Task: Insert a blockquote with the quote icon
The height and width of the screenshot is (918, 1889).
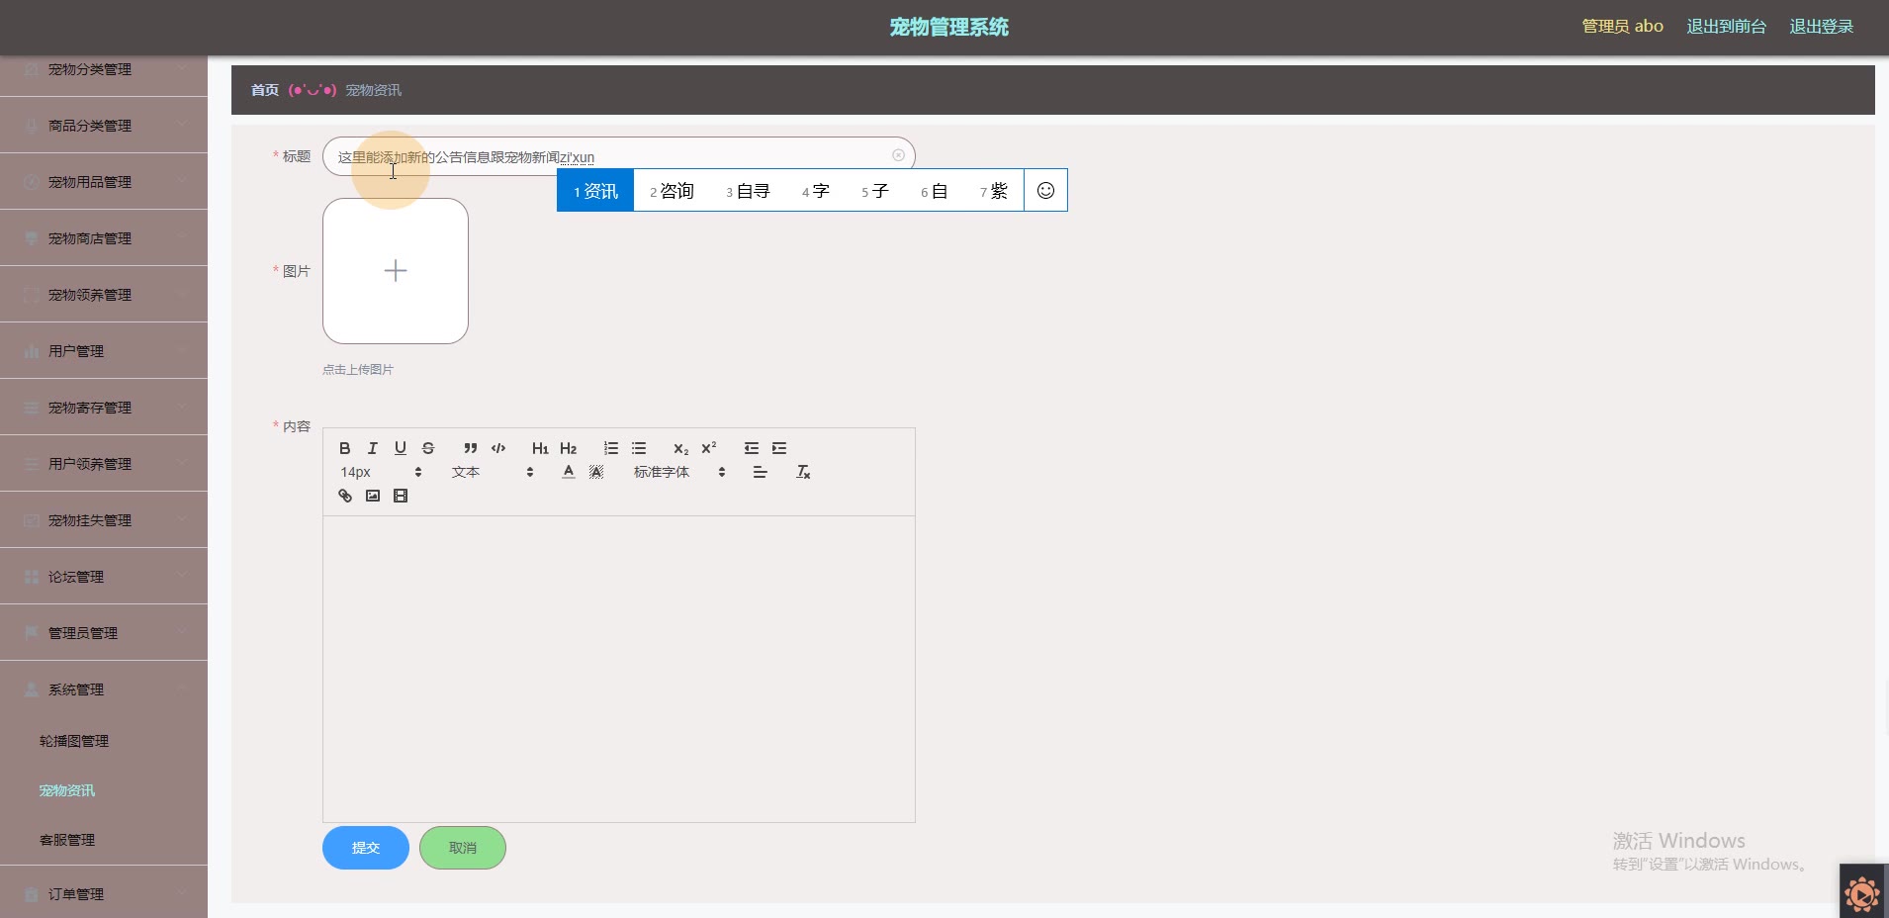Action: click(471, 448)
